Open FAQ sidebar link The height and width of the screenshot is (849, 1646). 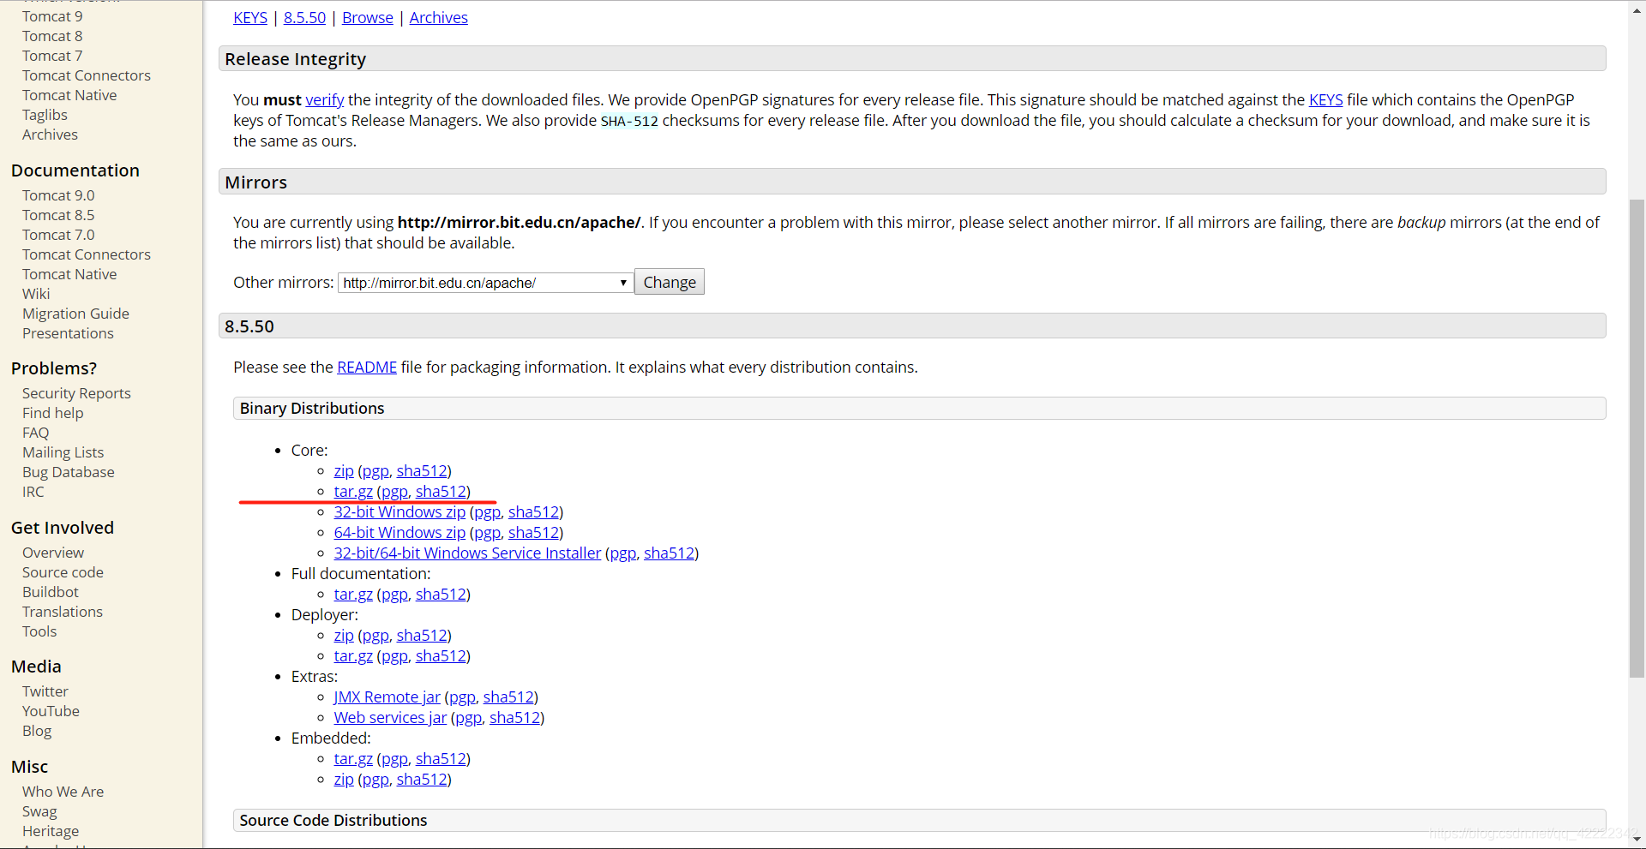36,433
